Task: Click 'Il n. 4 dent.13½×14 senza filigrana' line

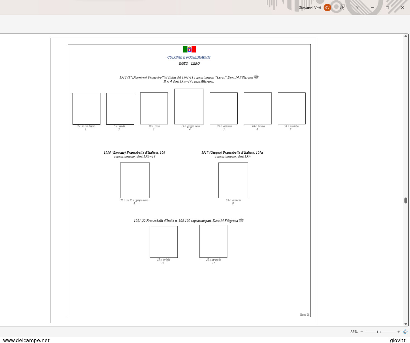Action: pos(189,81)
